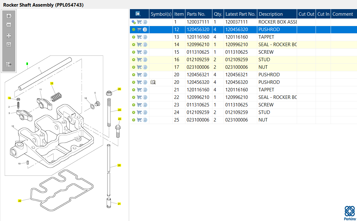
Task: Click the green gear for item 15 SCREW
Action: [134, 52]
